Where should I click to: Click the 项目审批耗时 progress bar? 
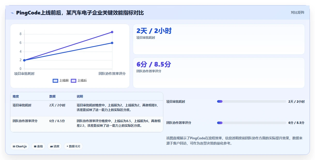tap(252, 101)
